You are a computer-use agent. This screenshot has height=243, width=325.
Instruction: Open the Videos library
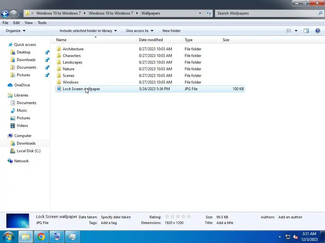[19, 126]
